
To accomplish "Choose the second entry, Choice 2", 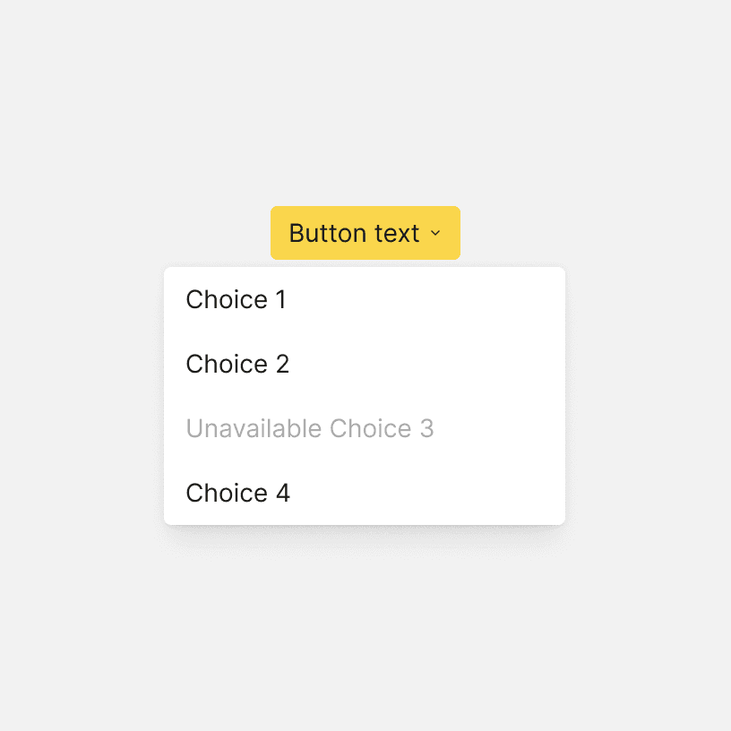I will click(237, 365).
